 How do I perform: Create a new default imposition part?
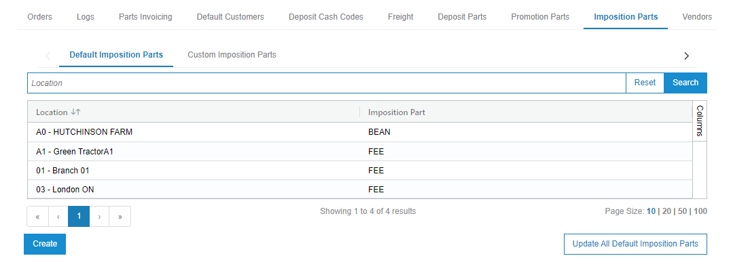(x=45, y=244)
